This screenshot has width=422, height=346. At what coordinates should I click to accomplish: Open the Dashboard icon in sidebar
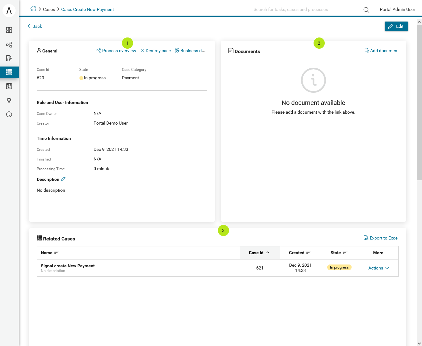pyautogui.click(x=9, y=30)
